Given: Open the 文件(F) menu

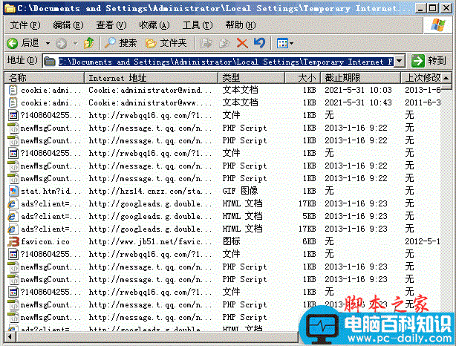Looking at the screenshot, I should (x=25, y=25).
